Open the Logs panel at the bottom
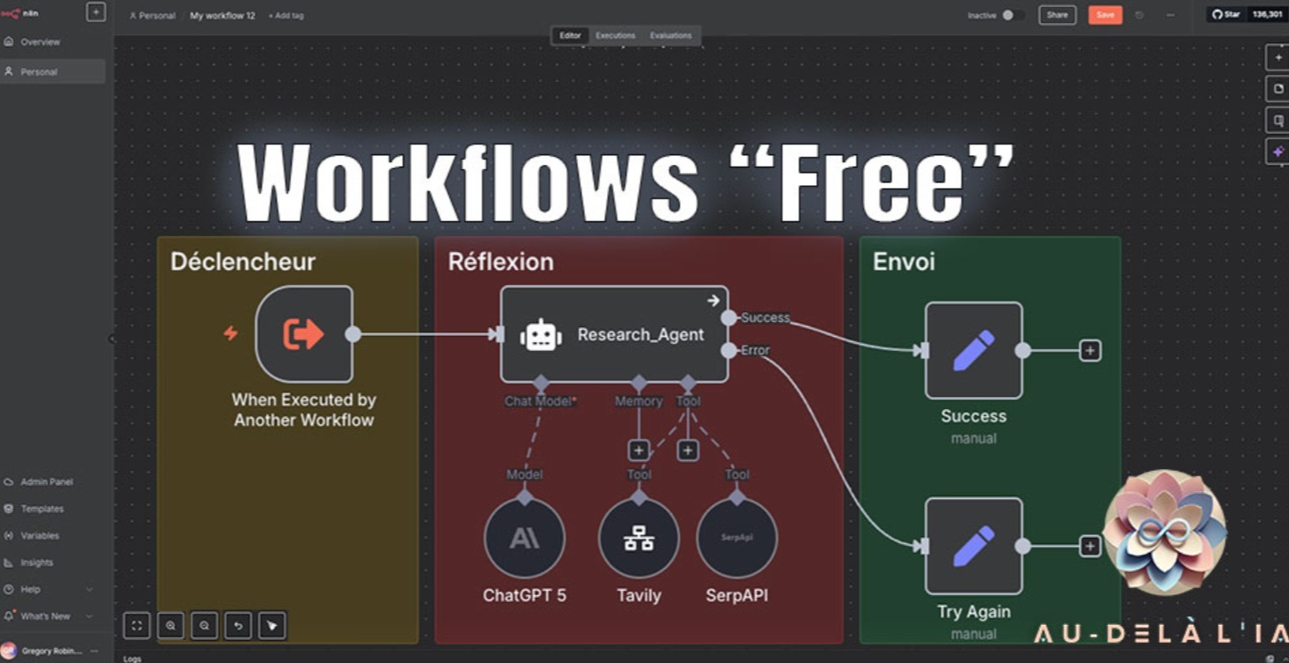 coord(132,659)
